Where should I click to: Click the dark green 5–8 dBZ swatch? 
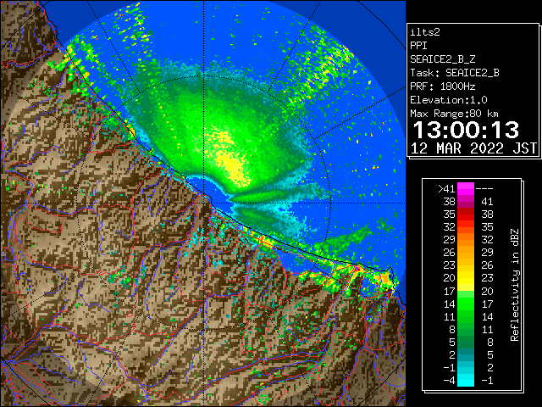coord(466,342)
